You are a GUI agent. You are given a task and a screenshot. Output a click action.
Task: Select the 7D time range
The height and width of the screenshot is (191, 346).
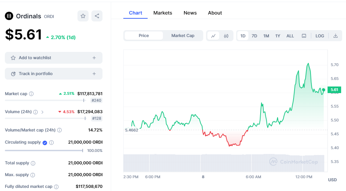pos(254,36)
